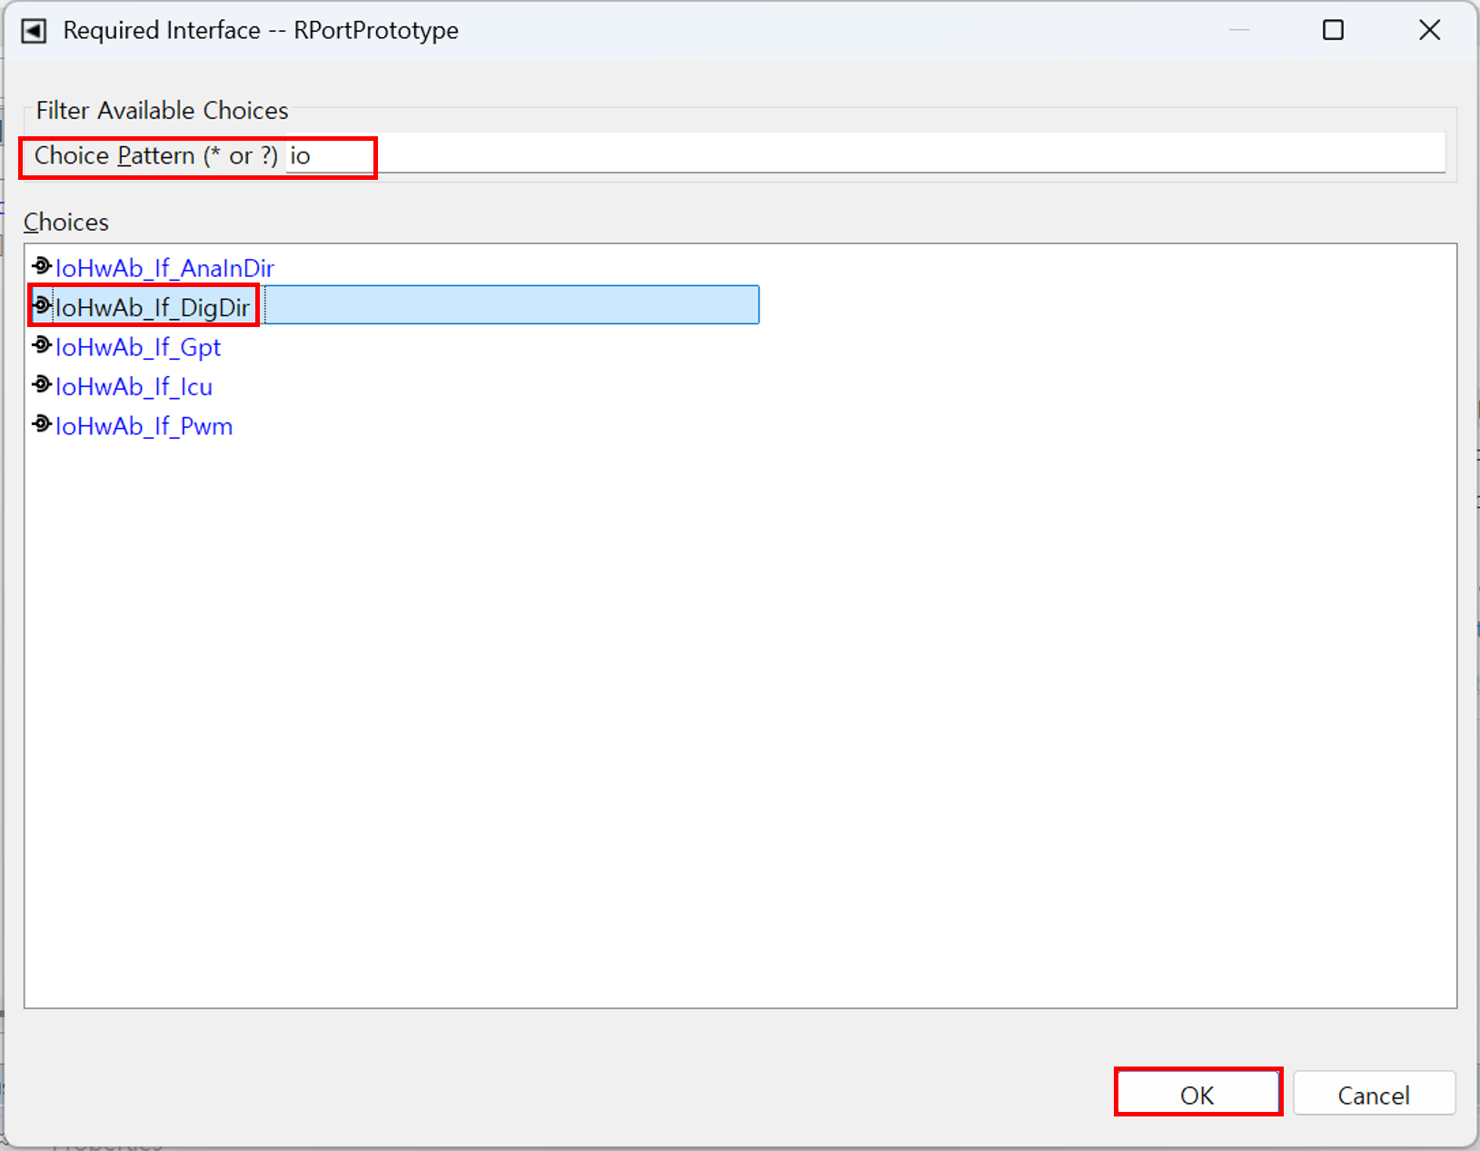Click the interface icon beside IoHwAb_If_Pwm
1480x1151 pixels.
41,424
